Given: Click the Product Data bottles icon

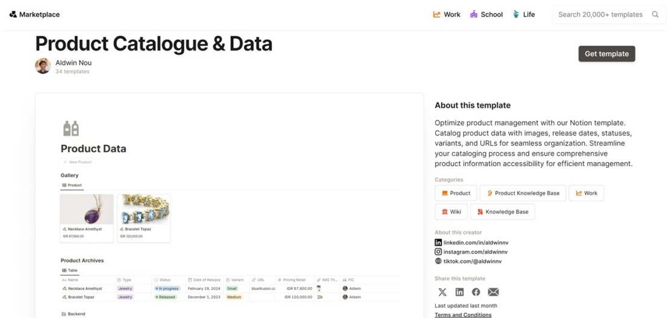Looking at the screenshot, I should [71, 128].
